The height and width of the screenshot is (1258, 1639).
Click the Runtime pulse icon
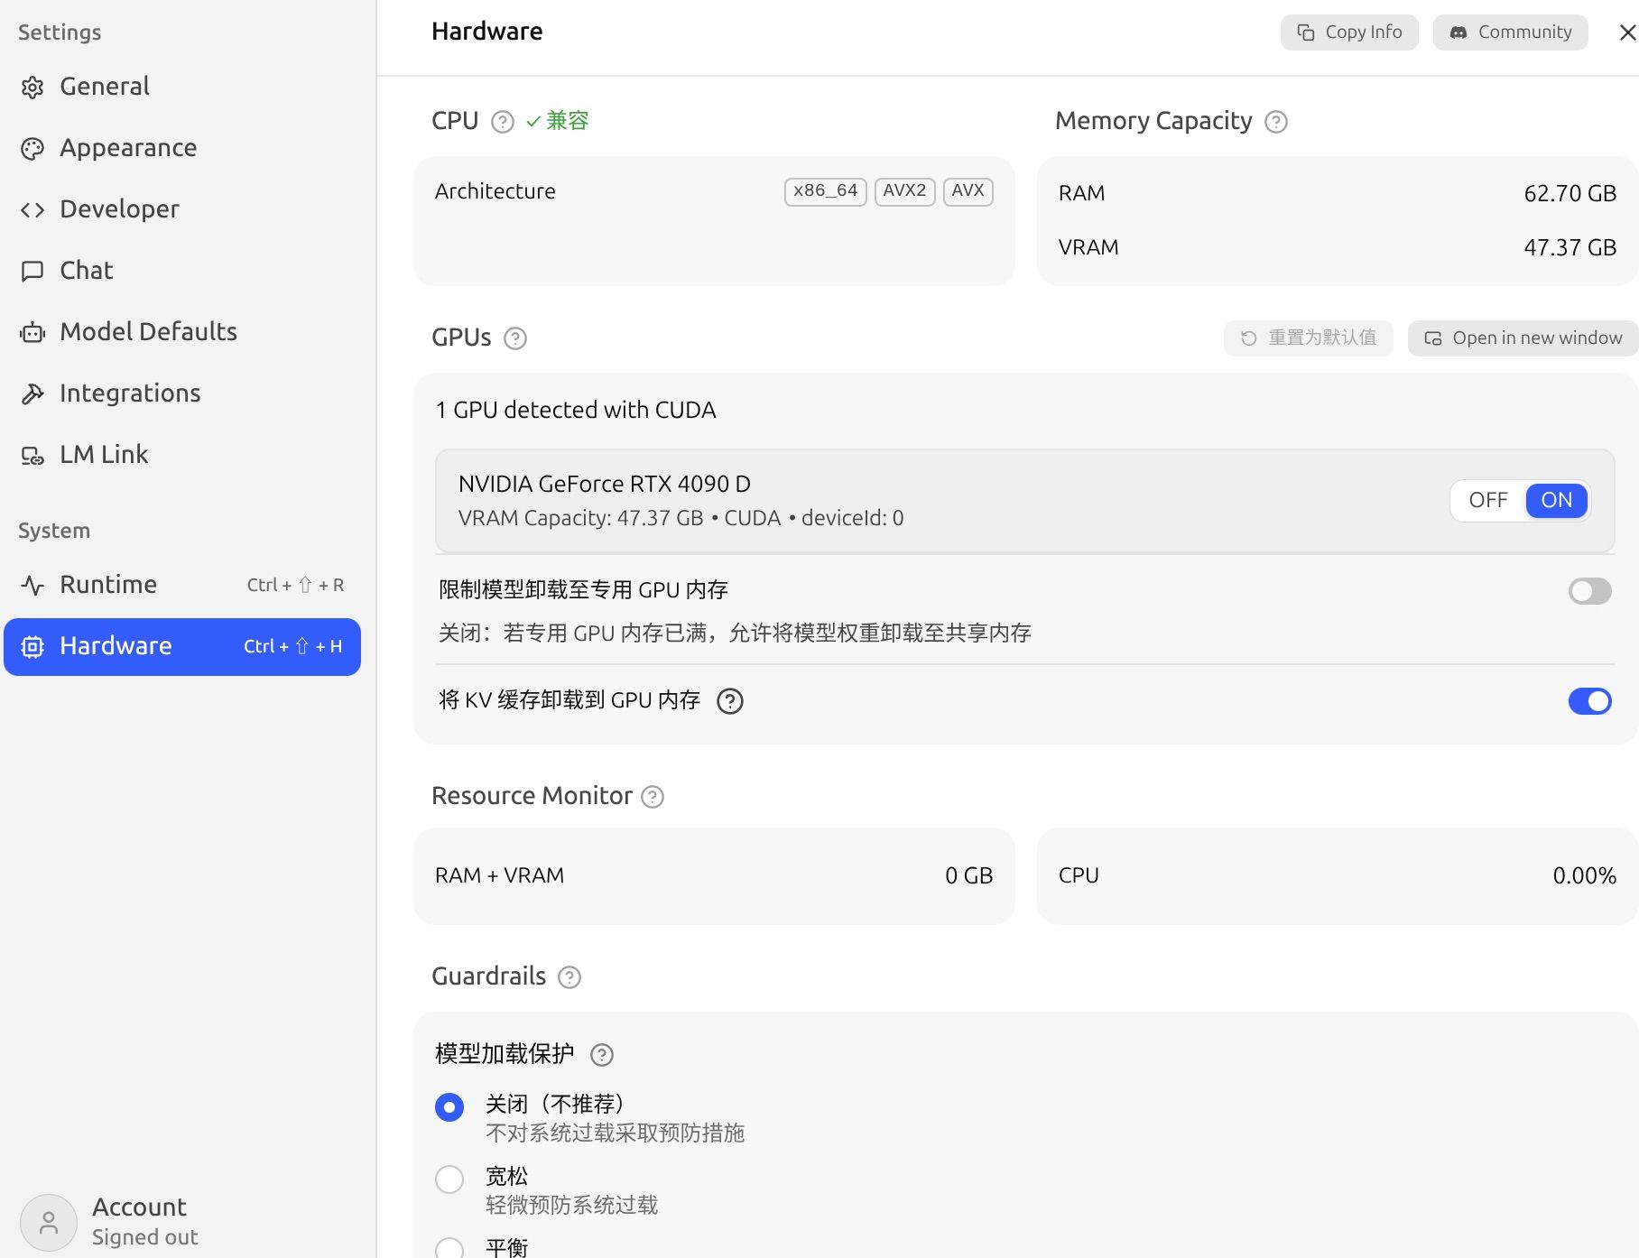[32, 586]
